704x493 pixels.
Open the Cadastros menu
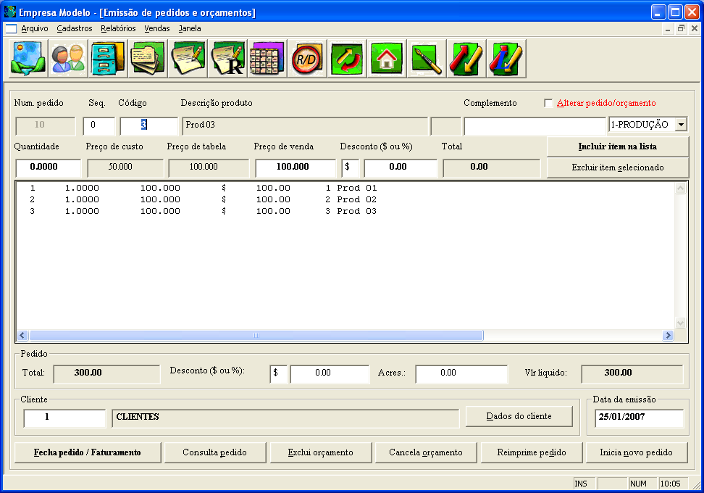pos(75,28)
